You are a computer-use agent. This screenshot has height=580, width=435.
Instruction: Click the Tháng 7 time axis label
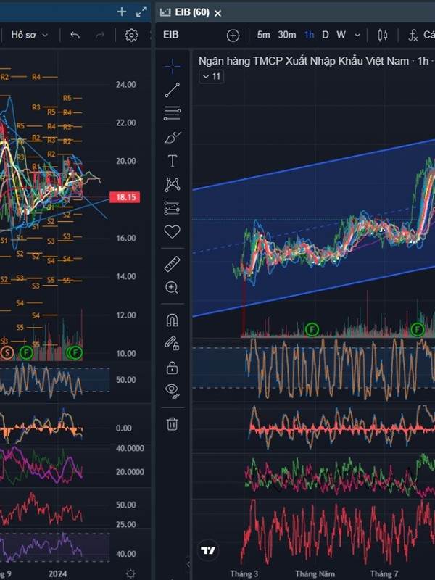pyautogui.click(x=384, y=573)
